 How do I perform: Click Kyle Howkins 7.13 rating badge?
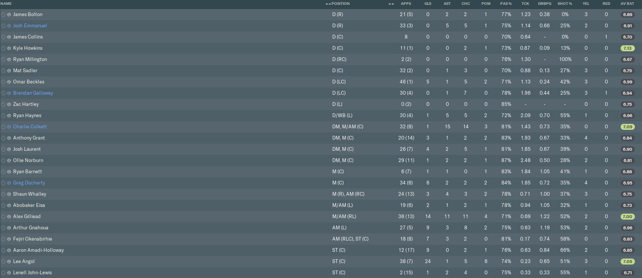627,48
